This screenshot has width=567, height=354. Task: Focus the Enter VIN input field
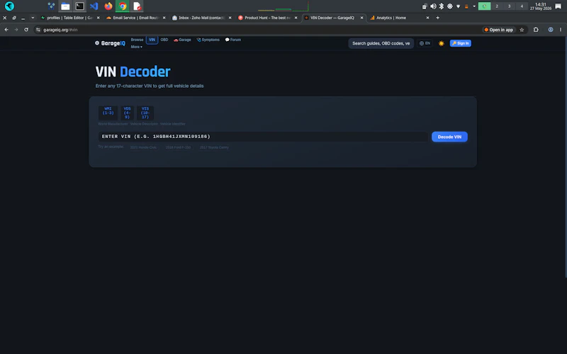(263, 137)
